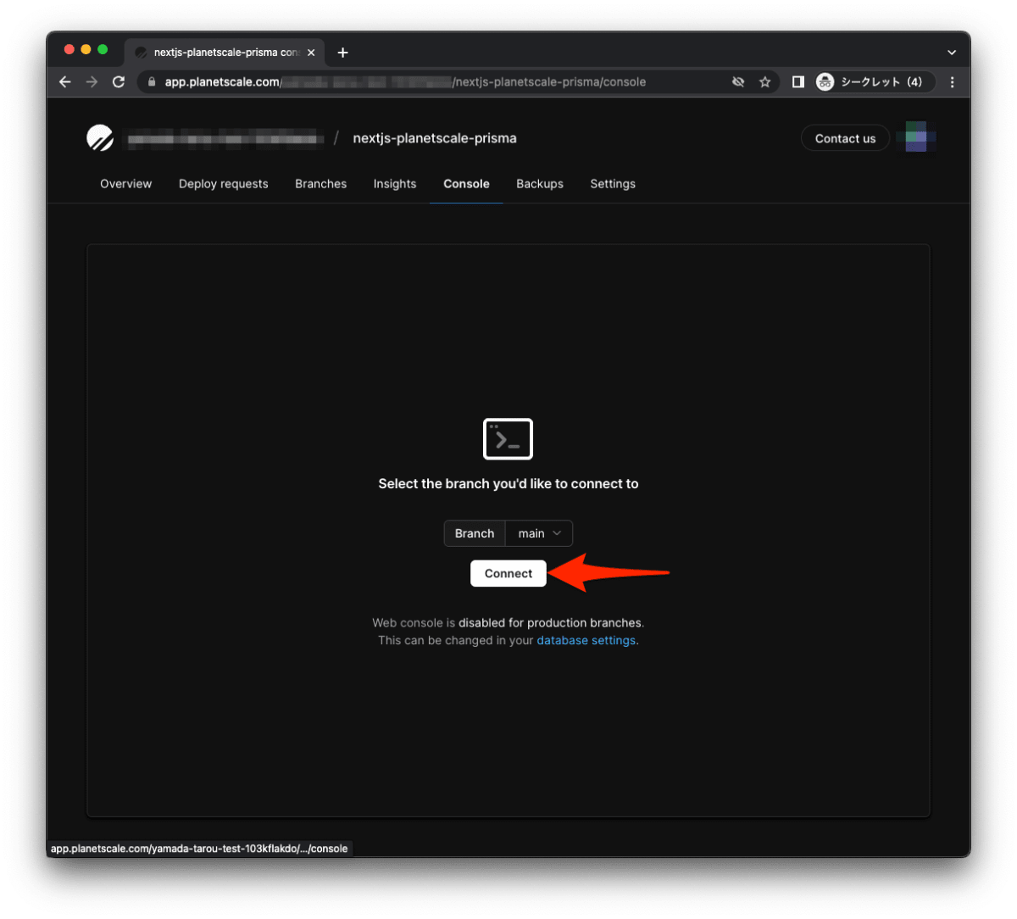
Task: Click the macOS green fullscreen window button
Action: (x=103, y=50)
